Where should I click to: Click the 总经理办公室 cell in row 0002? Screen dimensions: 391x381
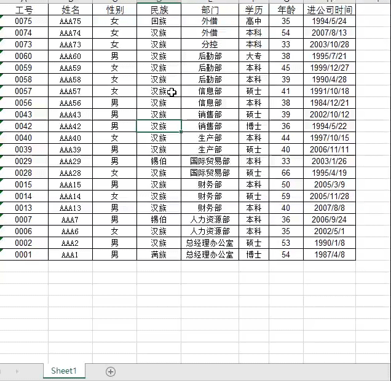210,243
